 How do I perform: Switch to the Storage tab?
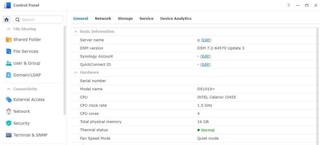125,19
